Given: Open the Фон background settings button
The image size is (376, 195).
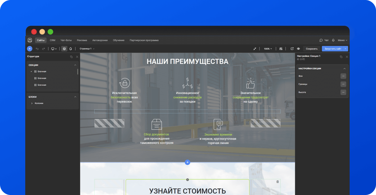Looking at the screenshot, I should 343,76.
